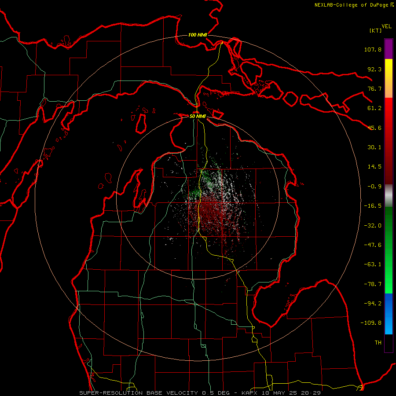Click the 61.2 velocity scale value
The image size is (396, 396).
[374, 108]
